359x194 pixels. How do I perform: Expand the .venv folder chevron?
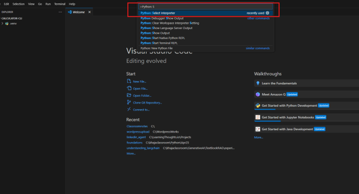2,23
